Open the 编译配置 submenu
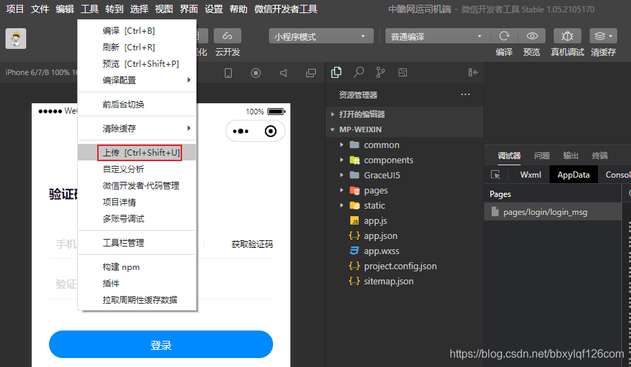The width and height of the screenshot is (631, 367). (137, 80)
